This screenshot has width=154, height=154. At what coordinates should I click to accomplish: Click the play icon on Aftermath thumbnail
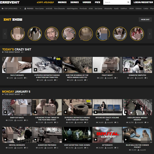[96, 140]
